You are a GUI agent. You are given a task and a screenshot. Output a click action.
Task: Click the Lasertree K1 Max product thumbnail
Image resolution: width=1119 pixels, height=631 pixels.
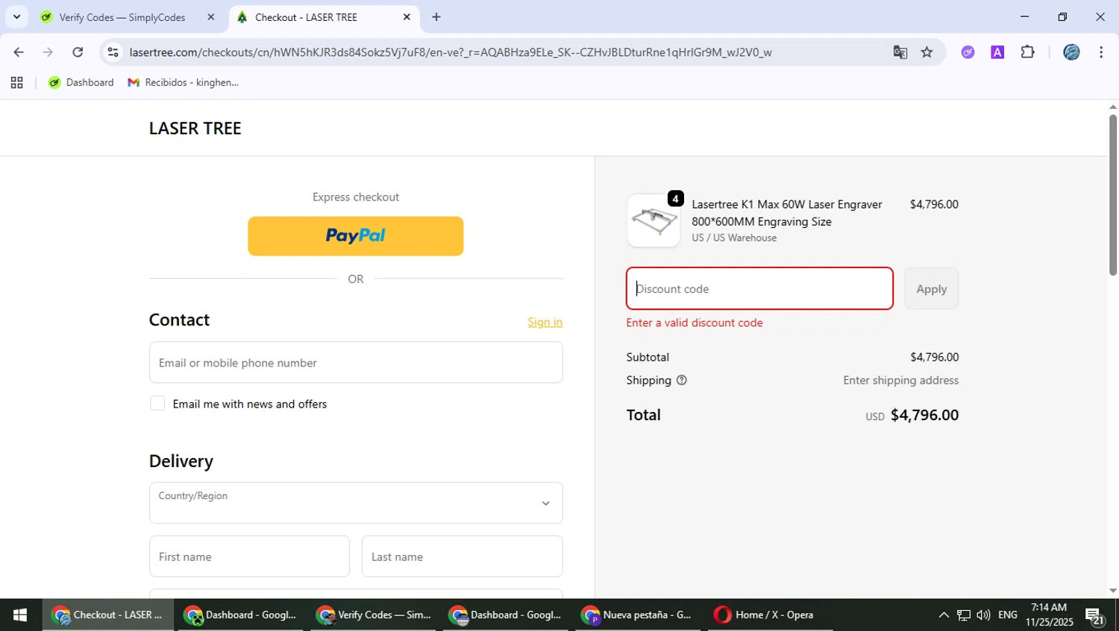coord(653,221)
